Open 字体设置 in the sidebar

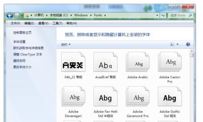coord(19,42)
